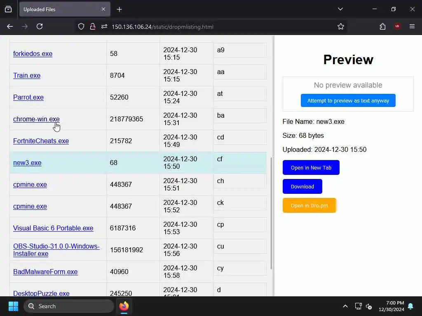Open a new tab with the plus button
This screenshot has width=422, height=316.
tap(119, 9)
